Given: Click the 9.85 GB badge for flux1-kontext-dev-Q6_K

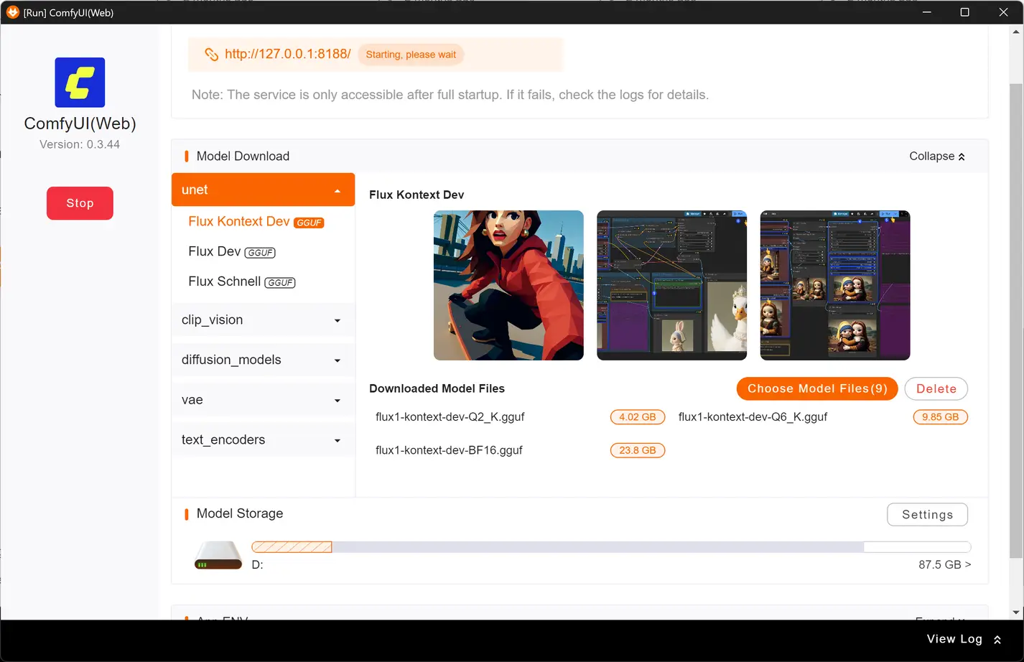Looking at the screenshot, I should (940, 416).
